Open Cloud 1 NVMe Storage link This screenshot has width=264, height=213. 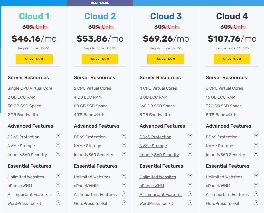[21, 146]
